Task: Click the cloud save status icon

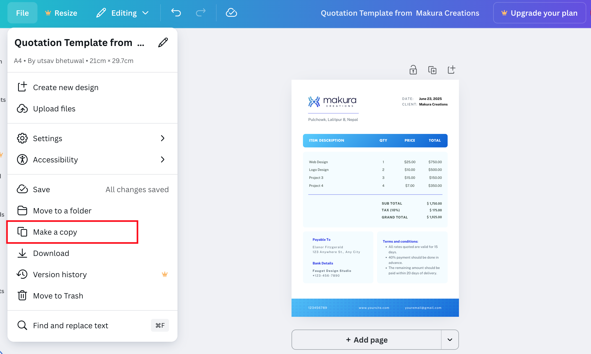Action: (231, 12)
